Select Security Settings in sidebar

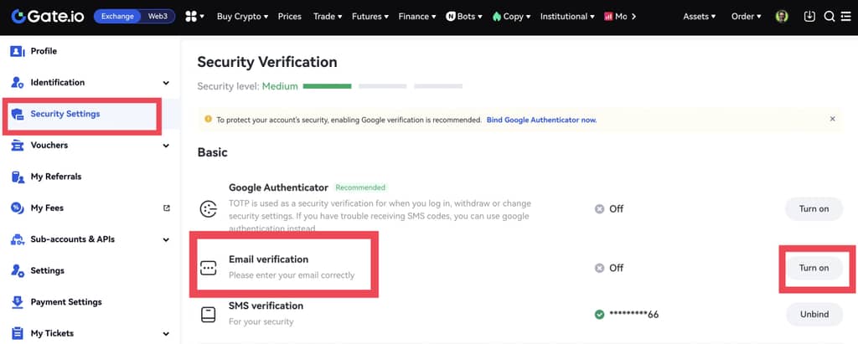point(65,114)
